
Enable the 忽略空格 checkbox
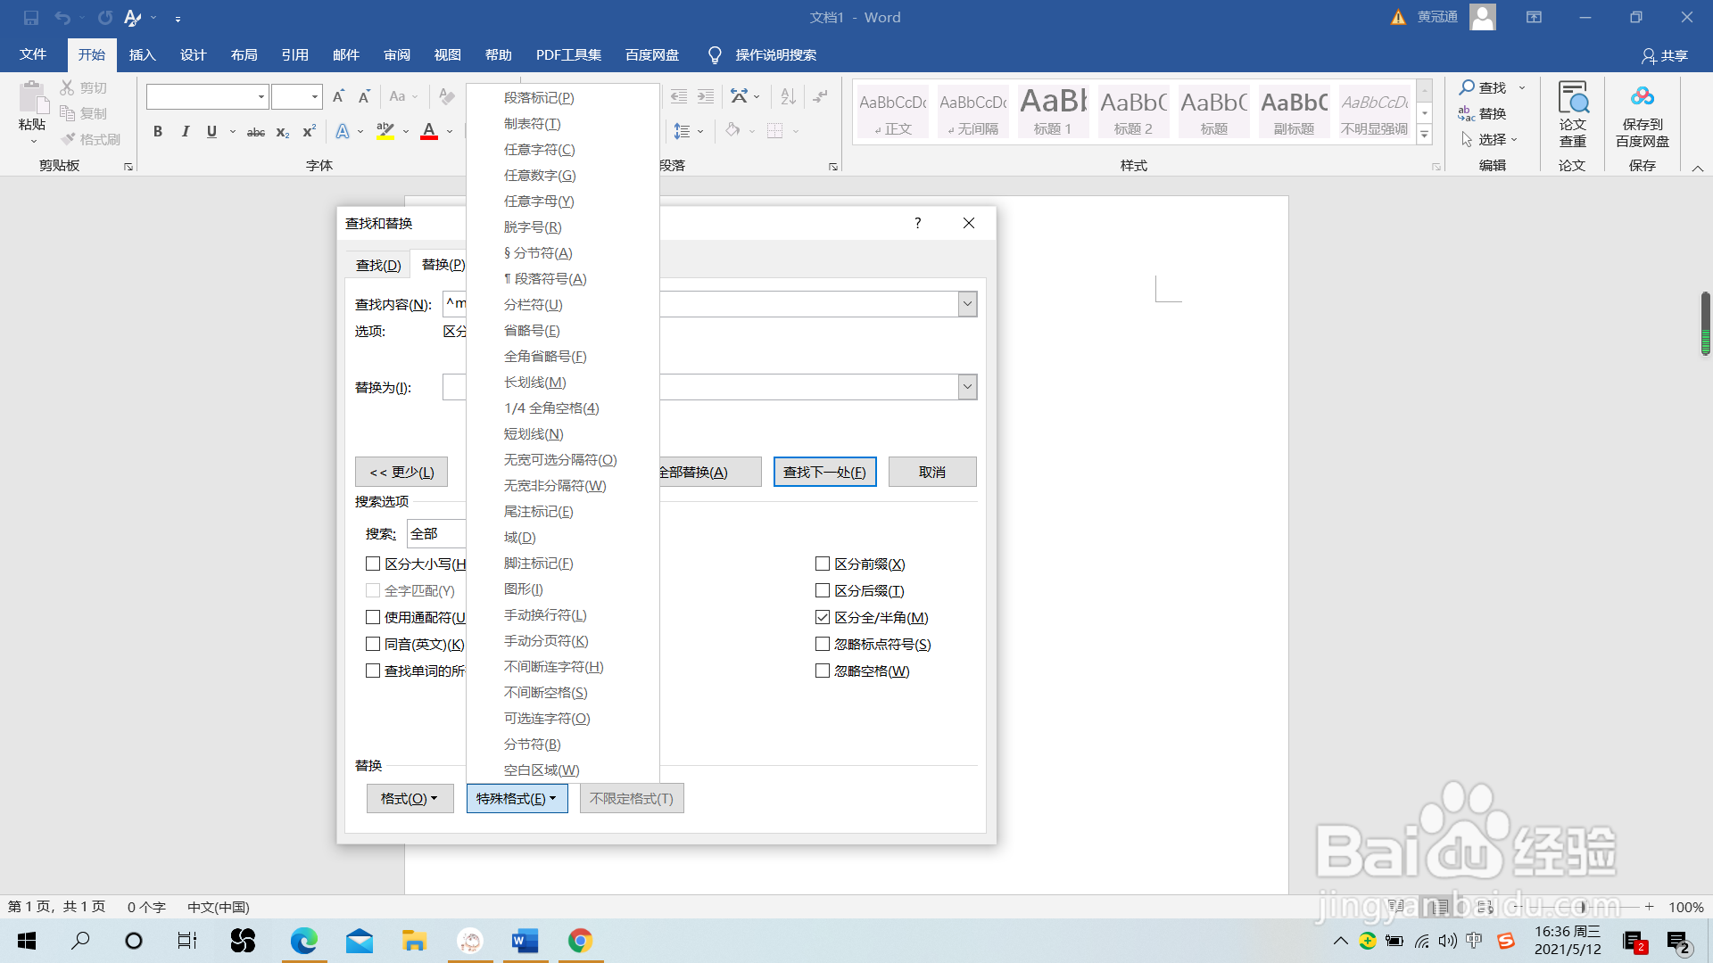click(x=823, y=671)
